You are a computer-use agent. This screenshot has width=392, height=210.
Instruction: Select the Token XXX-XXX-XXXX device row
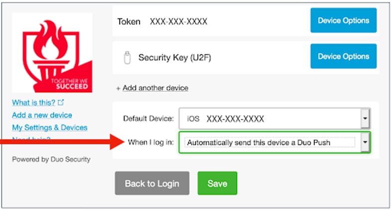point(246,21)
